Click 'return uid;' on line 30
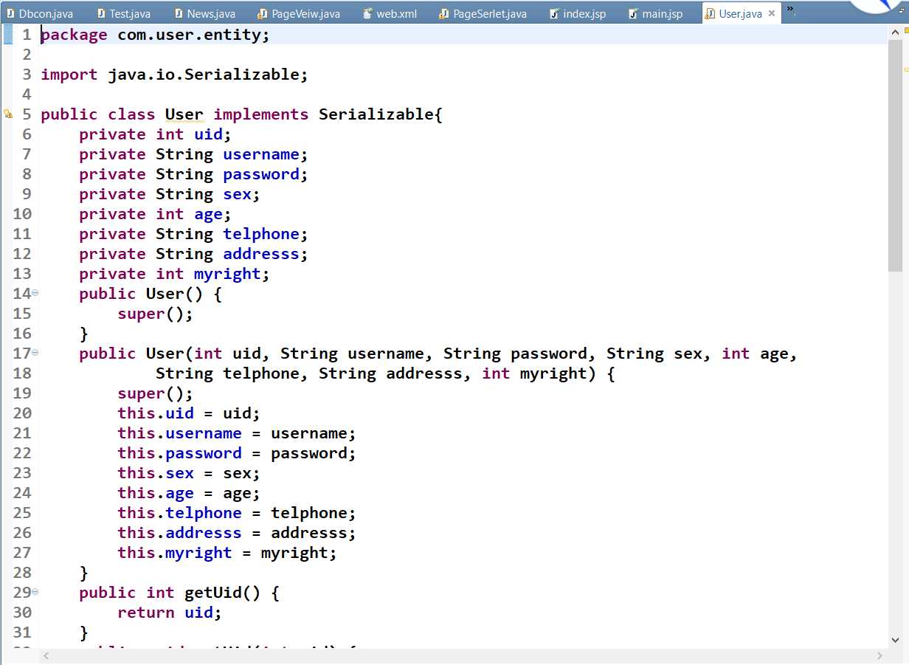Screen dimensions: 909x665 (170, 613)
